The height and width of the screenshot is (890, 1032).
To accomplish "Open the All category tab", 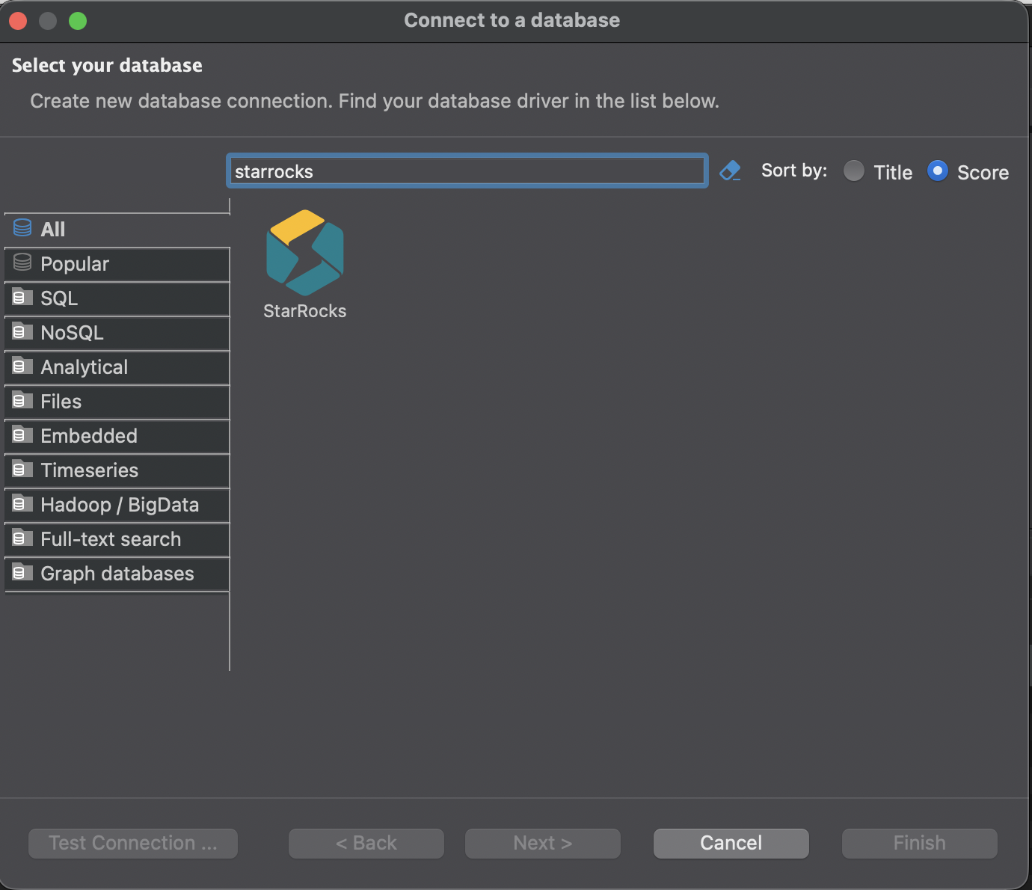I will (x=117, y=230).
